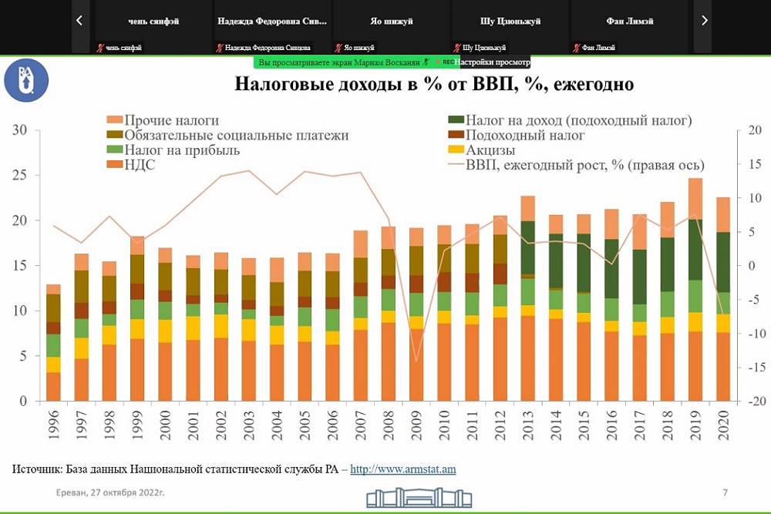This screenshot has height=514, width=771.
Task: Click the Налог на прибыль legend swatch
Action: pyautogui.click(x=114, y=150)
